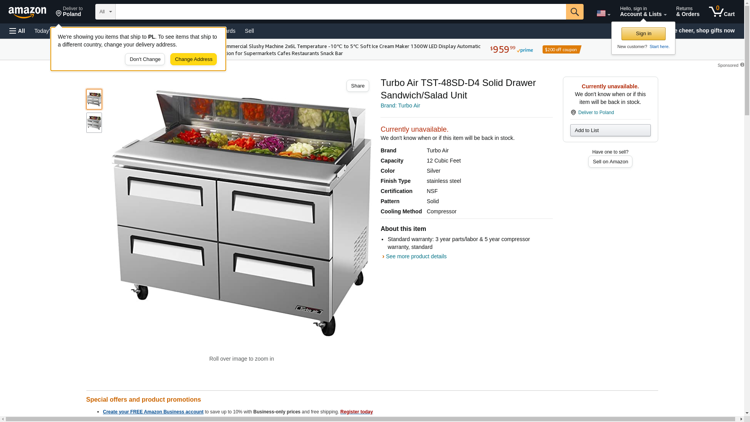
Task: Click the Sponsored info icon
Action: coord(742,65)
